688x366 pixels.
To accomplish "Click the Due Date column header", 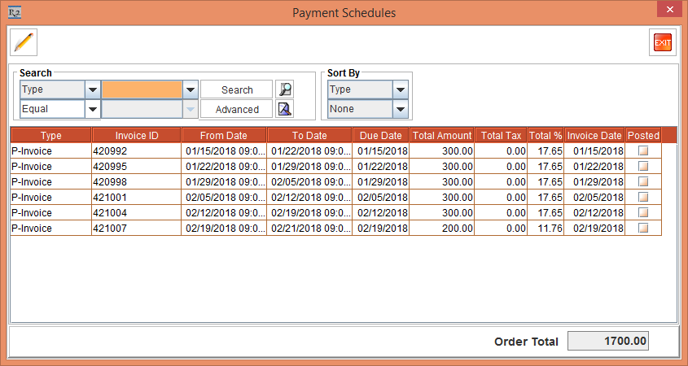I will point(380,135).
